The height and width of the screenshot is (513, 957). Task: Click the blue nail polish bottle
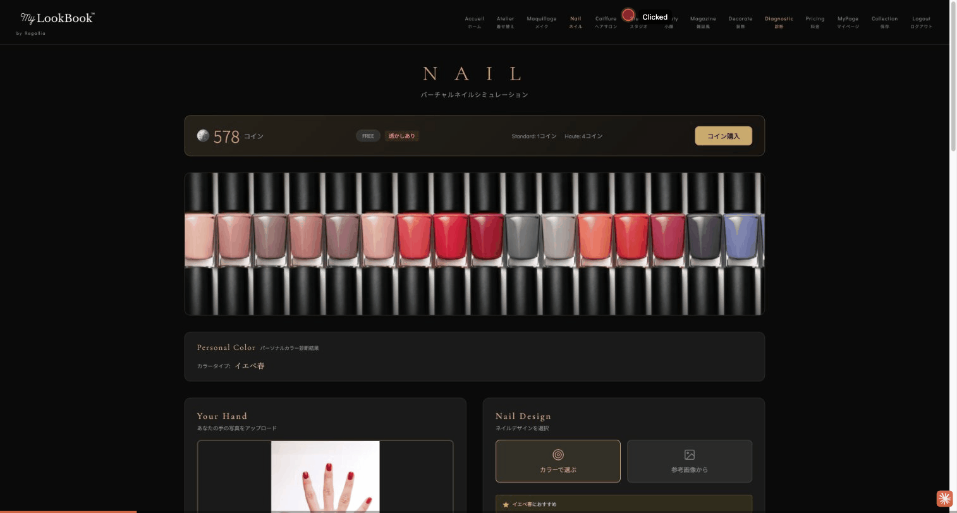(741, 237)
